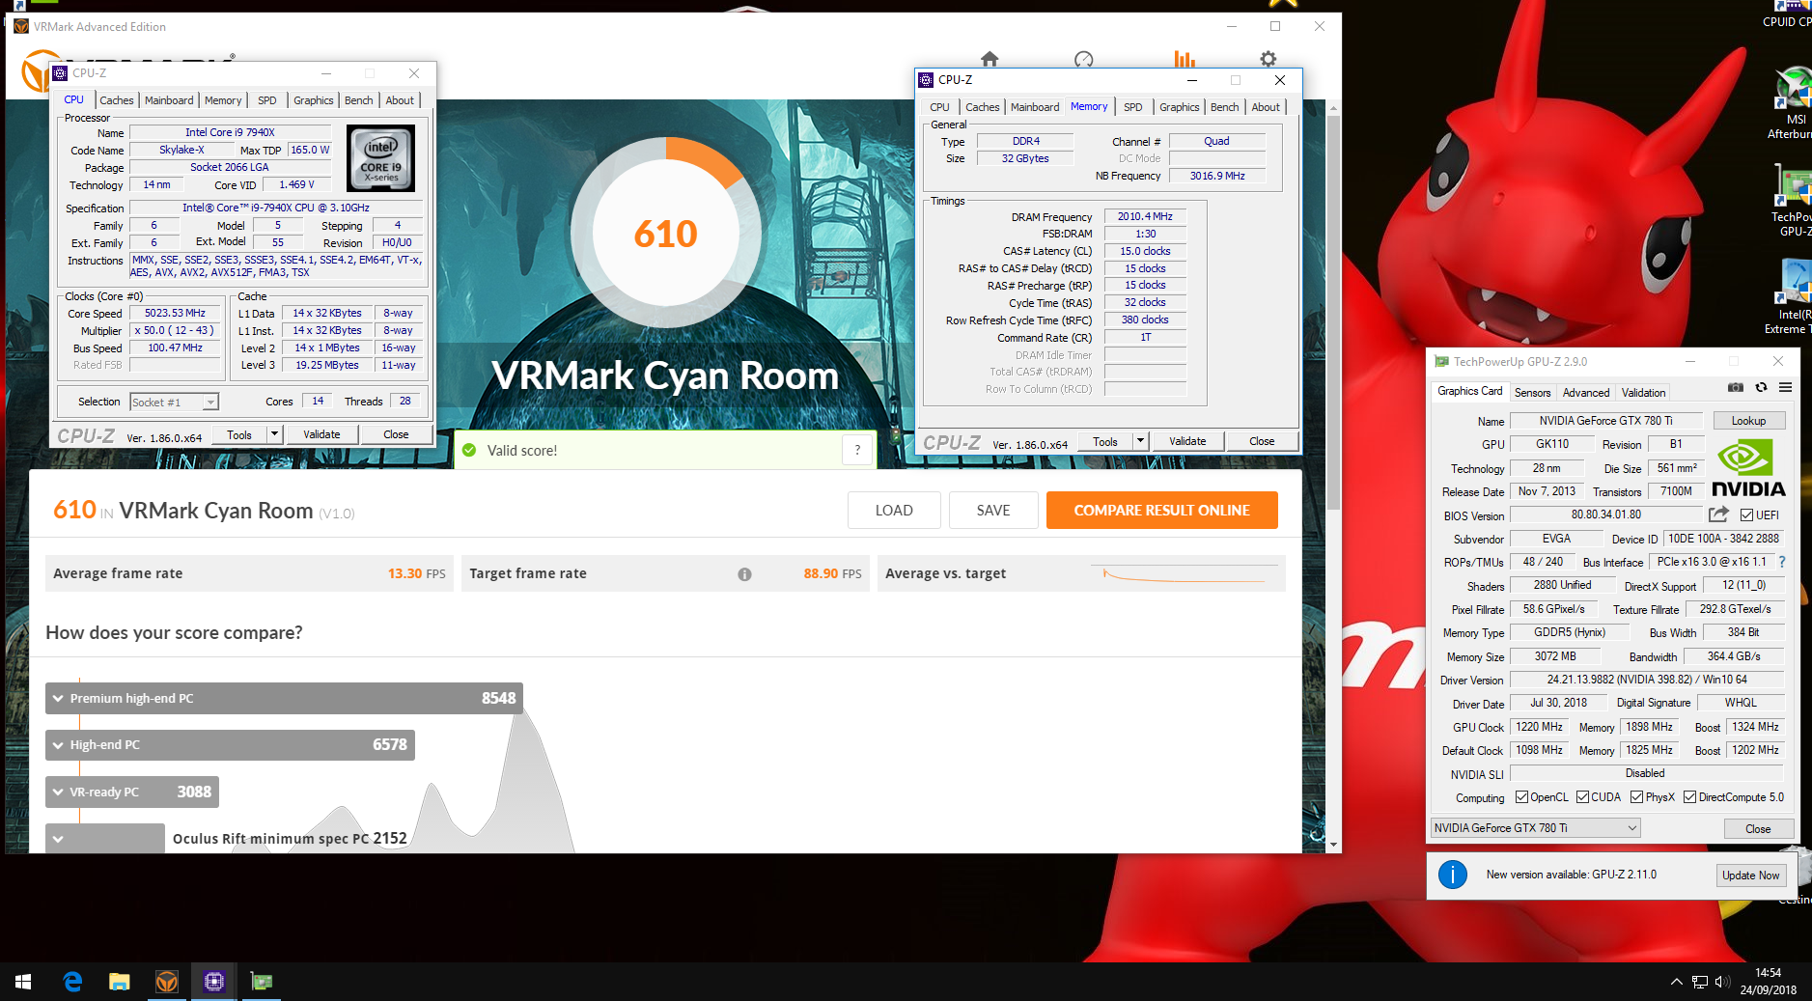Open Mainboard tab in left CPU-Z
1812x1001 pixels.
point(169,100)
